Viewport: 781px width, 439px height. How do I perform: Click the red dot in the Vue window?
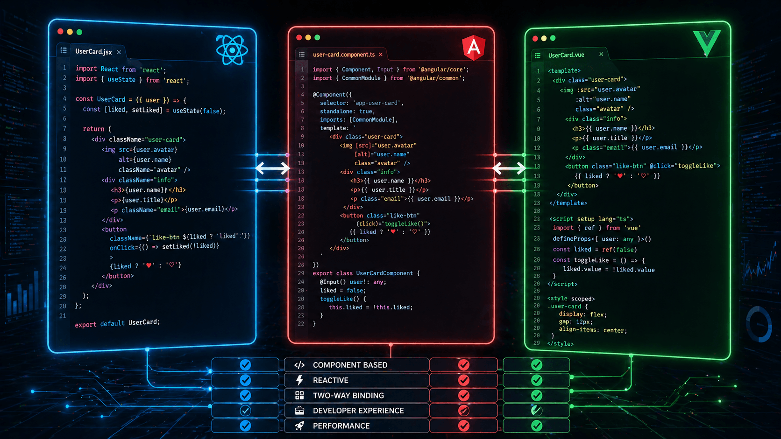(x=535, y=38)
